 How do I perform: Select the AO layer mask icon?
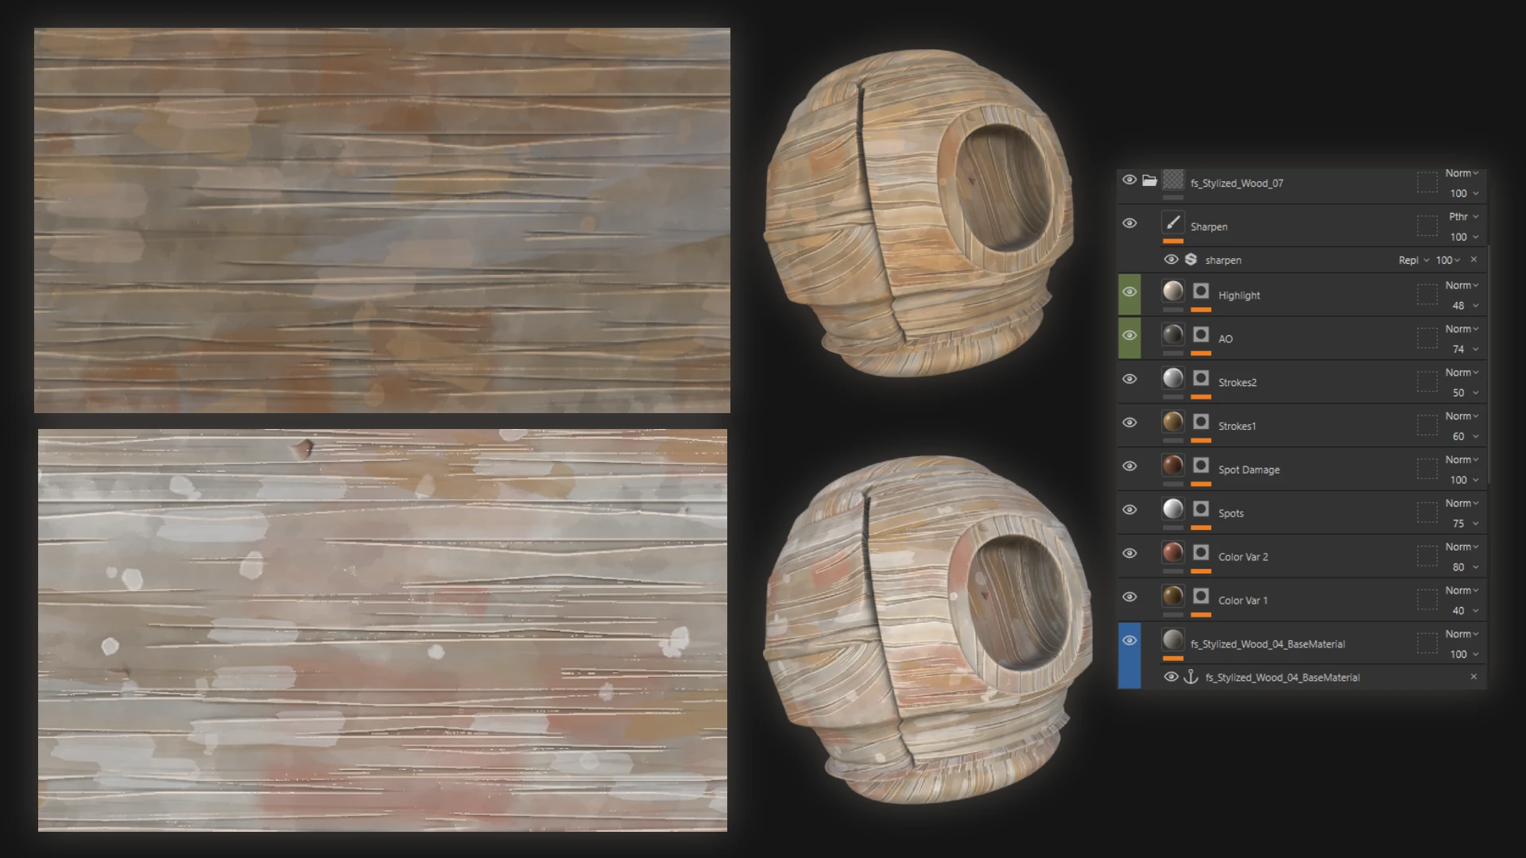1201,334
